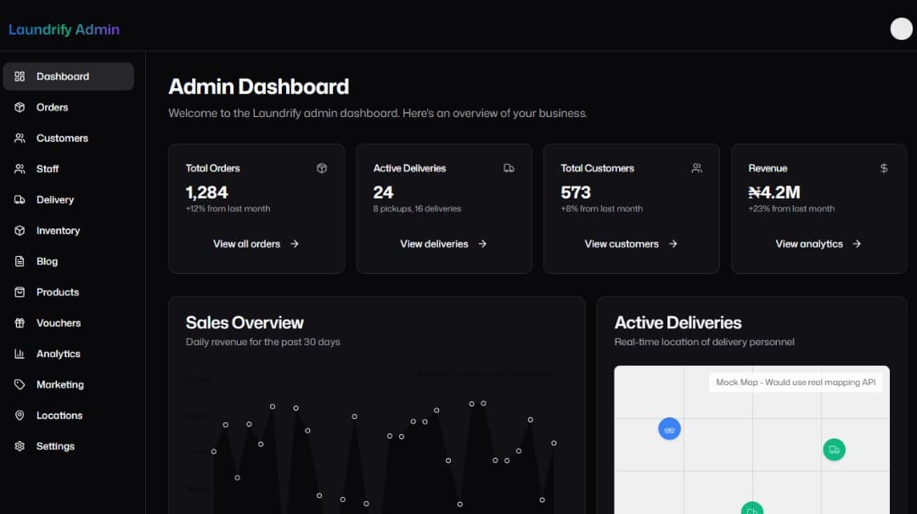This screenshot has height=514, width=917.
Task: Select Locations in the sidebar
Action: pos(69,416)
